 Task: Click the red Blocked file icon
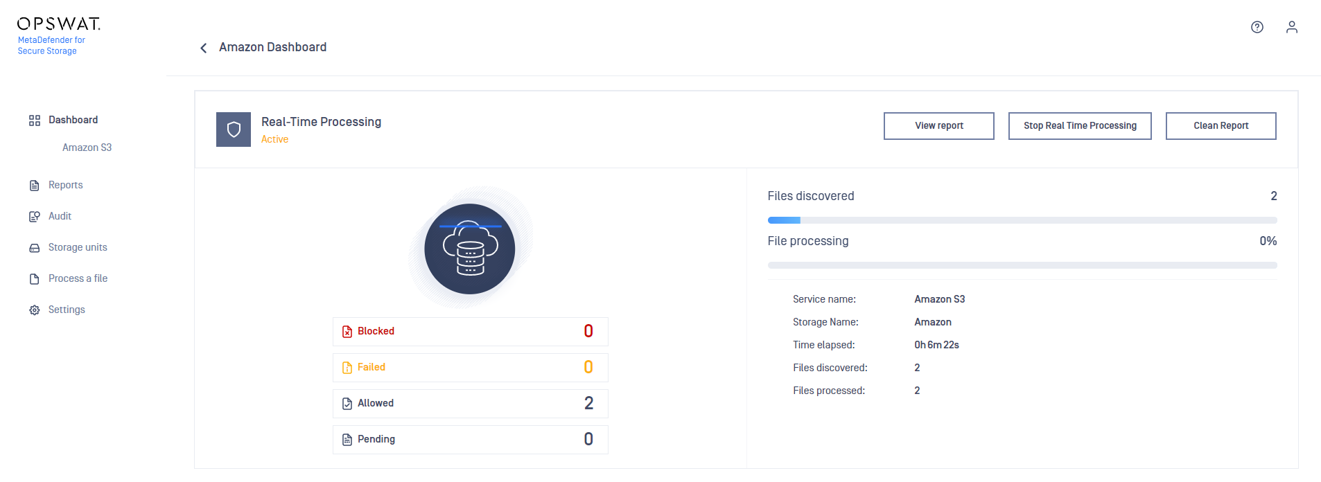click(347, 332)
